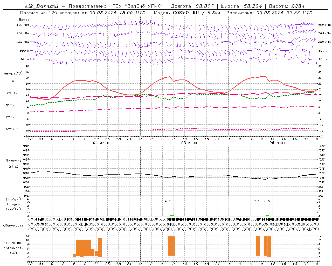Click the Давление pressure panel label

[x=13, y=160]
